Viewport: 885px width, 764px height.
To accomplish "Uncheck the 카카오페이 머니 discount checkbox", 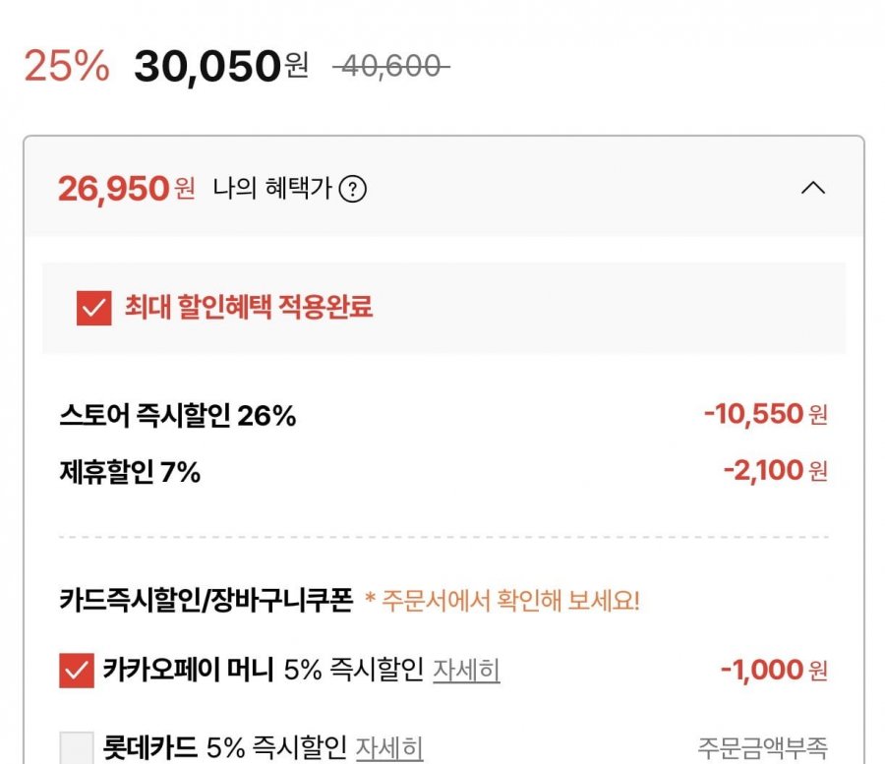I will [x=77, y=672].
